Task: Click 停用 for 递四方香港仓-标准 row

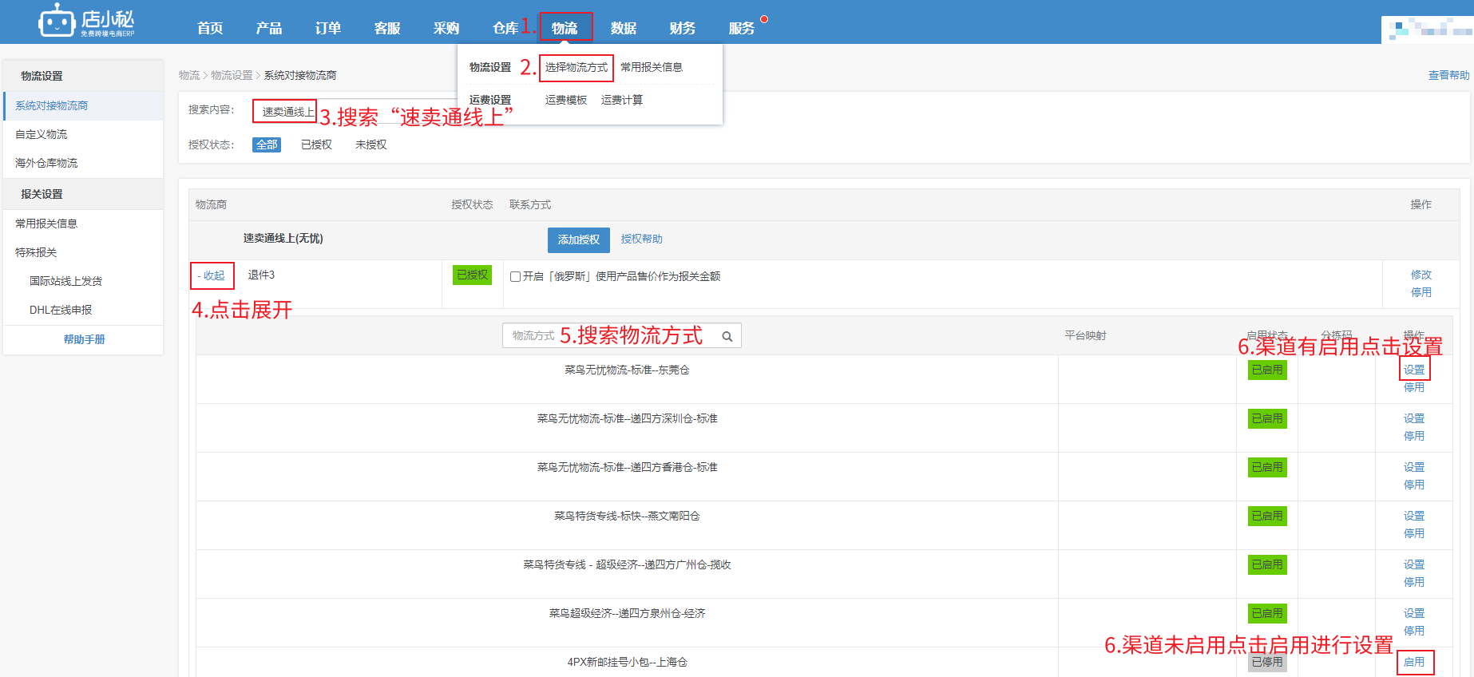Action: coord(1414,485)
